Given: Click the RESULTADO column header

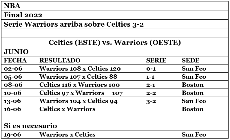Looking at the screenshot, I should point(60,60).
